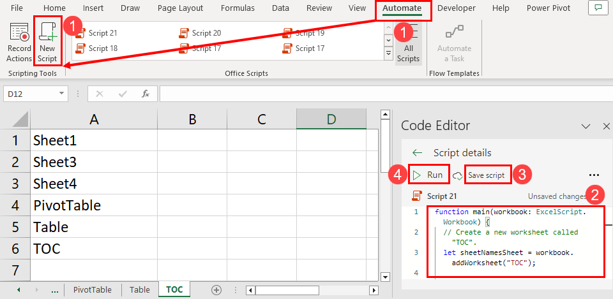
Task: Click the formula bar confirm checkmark icon
Action: coord(123,94)
